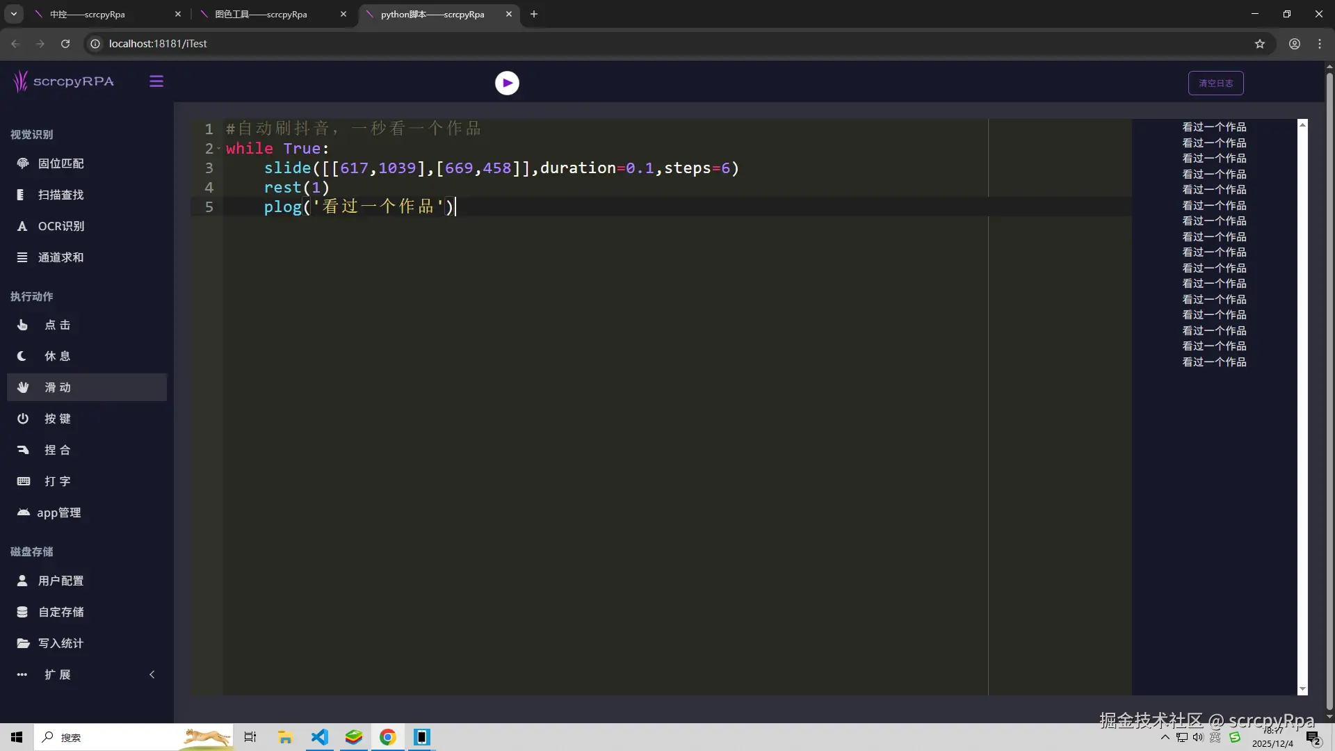Select the 休息 moon icon item
Image resolution: width=1335 pixels, height=751 pixels.
(x=57, y=356)
